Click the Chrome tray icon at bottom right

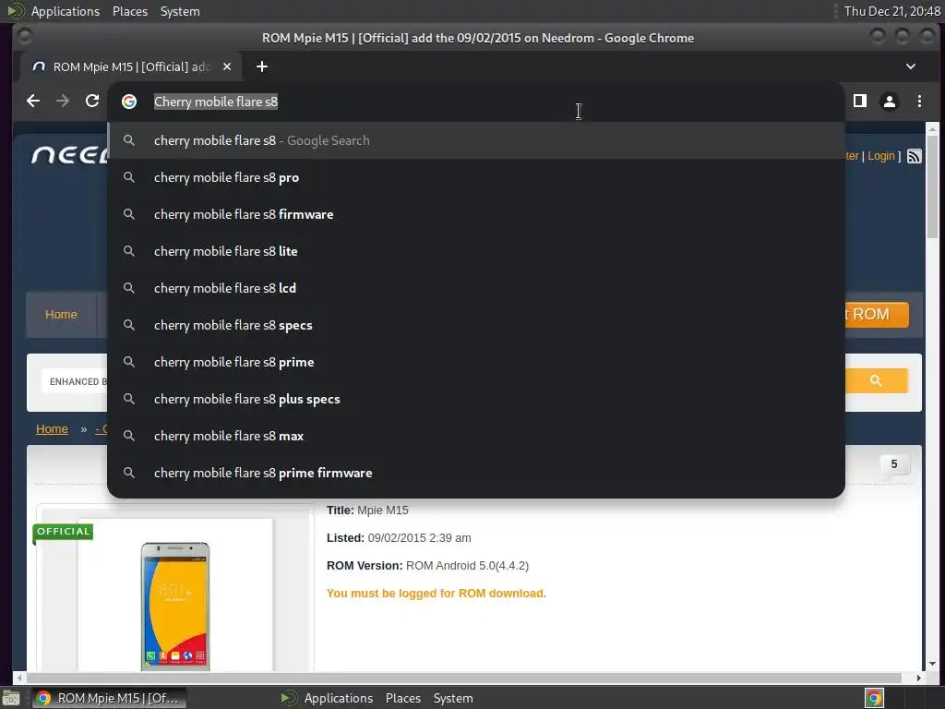[x=874, y=698]
